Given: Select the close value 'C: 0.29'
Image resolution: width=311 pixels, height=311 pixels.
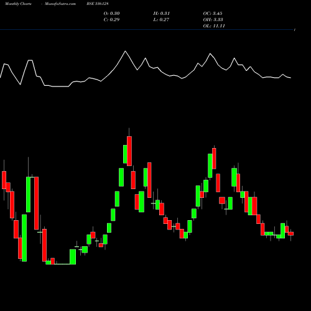Looking at the screenshot, I should click(x=111, y=20).
